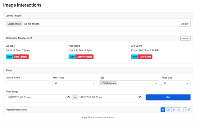Refresh the Workspace Management panel
Screen dimensions: 208x132
click(x=185, y=39)
